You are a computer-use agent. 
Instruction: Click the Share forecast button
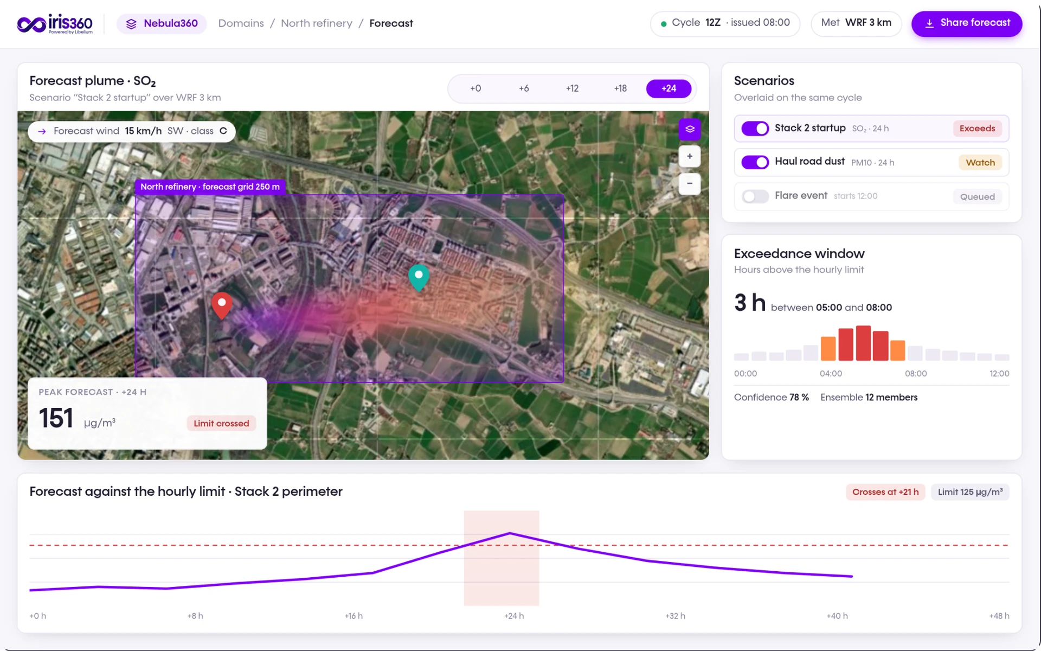pyautogui.click(x=967, y=23)
